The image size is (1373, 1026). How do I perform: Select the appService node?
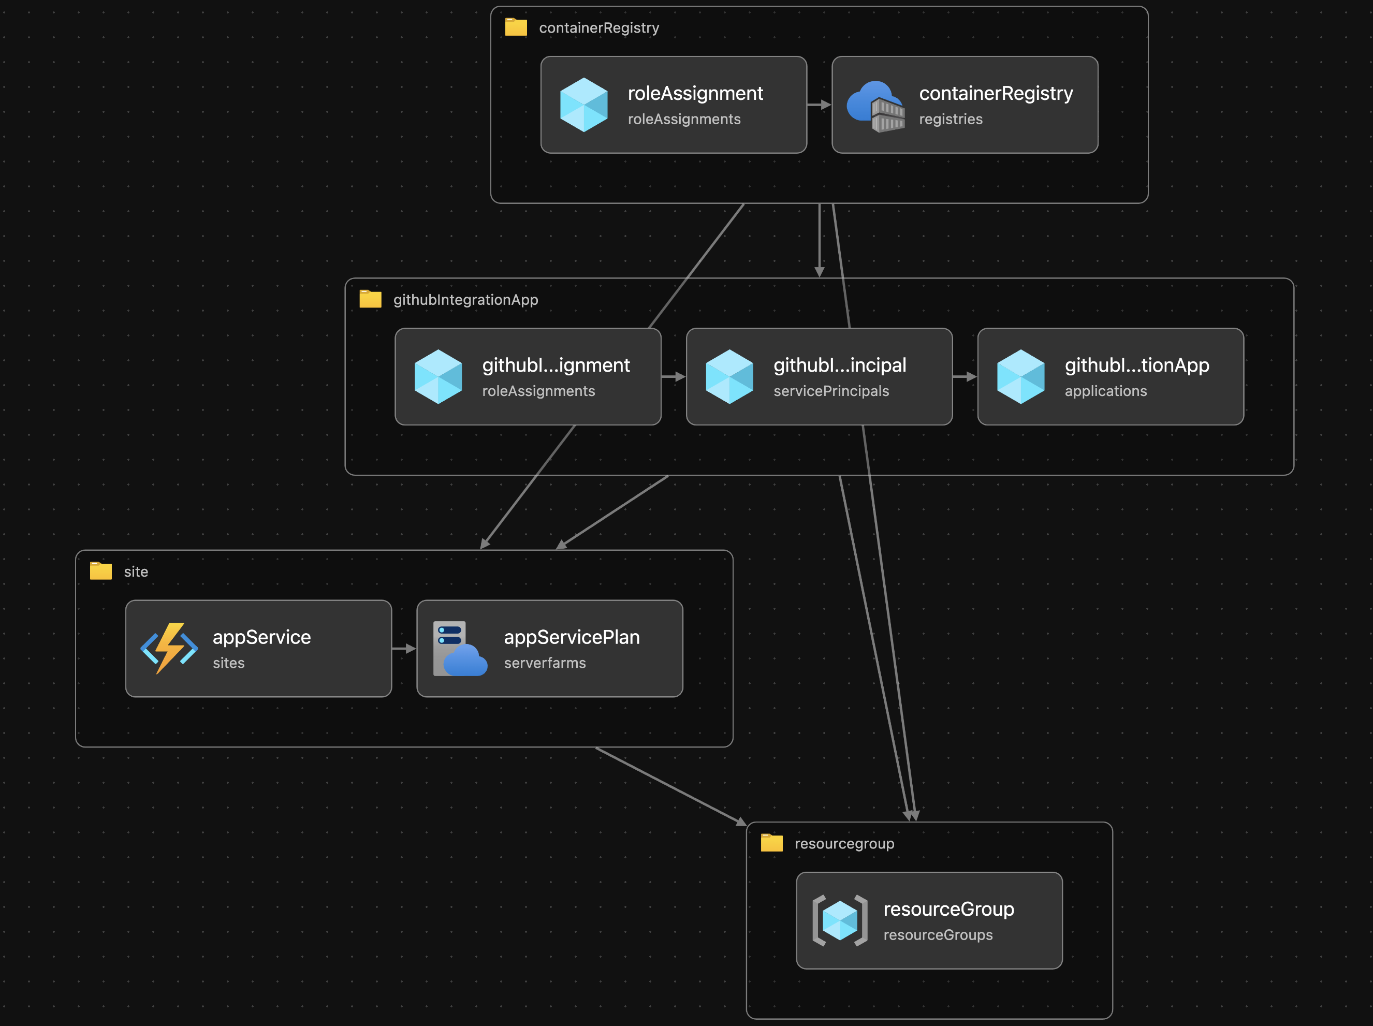coord(258,649)
